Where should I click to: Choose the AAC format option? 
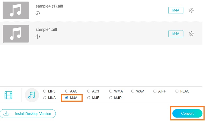[x=67, y=91]
